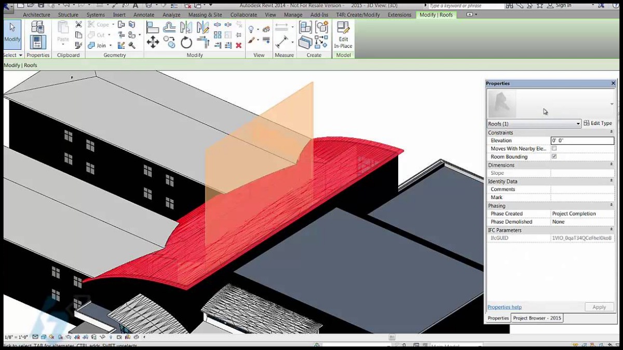Collapse the Constraints section

coord(611,133)
